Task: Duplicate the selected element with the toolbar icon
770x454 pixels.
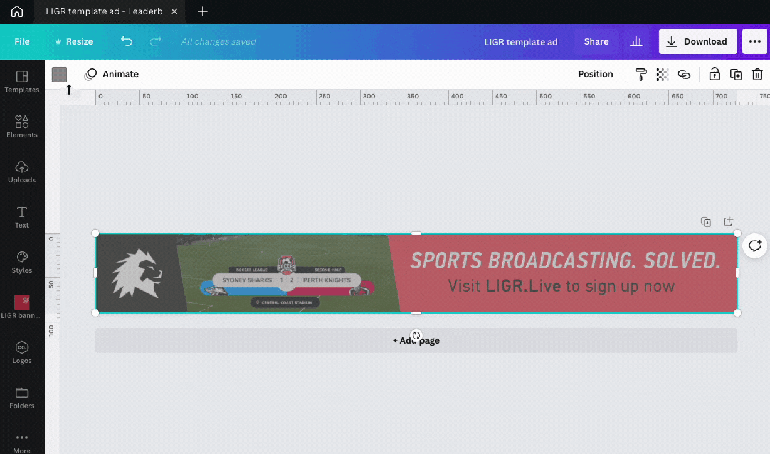Action: (x=736, y=75)
